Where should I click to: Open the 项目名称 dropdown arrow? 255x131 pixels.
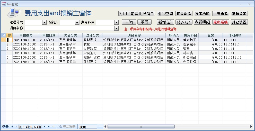[117, 29]
